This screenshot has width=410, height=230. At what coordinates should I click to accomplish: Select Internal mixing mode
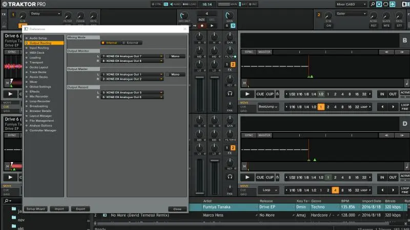(110, 42)
